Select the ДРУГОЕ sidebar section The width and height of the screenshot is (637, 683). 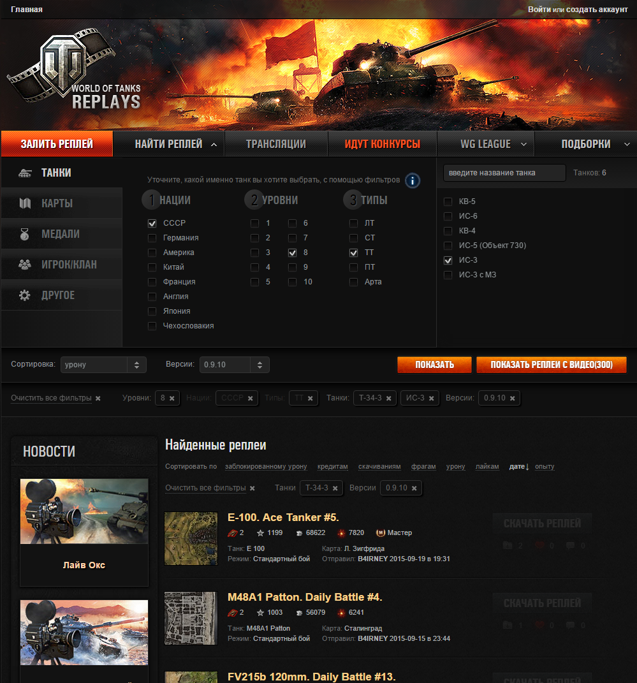tap(61, 295)
